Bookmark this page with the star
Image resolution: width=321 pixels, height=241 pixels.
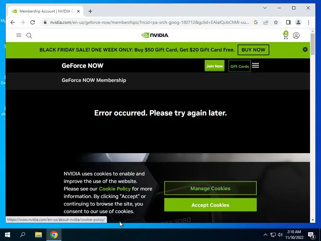(x=276, y=22)
